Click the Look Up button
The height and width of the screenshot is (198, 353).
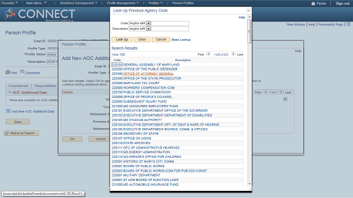[122, 40]
